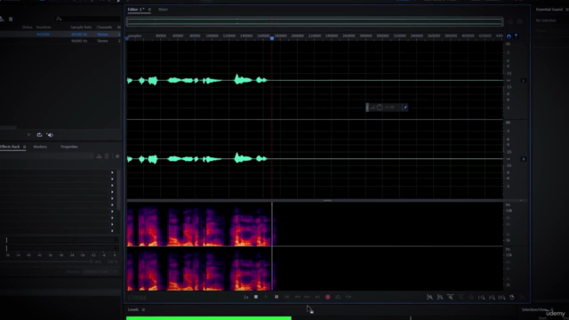
Task: Pause playback with the Pause button
Action: tap(276, 297)
